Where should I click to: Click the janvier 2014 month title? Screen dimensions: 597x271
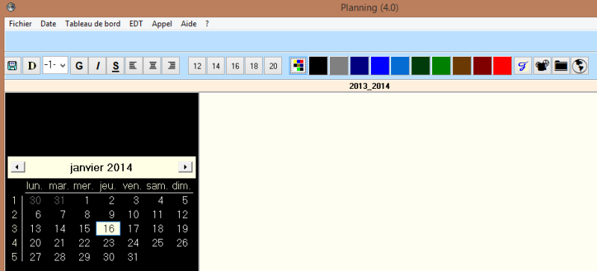(x=101, y=167)
